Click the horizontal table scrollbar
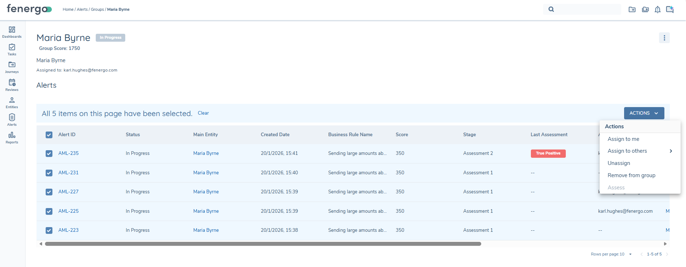The height and width of the screenshot is (267, 686). (263, 244)
